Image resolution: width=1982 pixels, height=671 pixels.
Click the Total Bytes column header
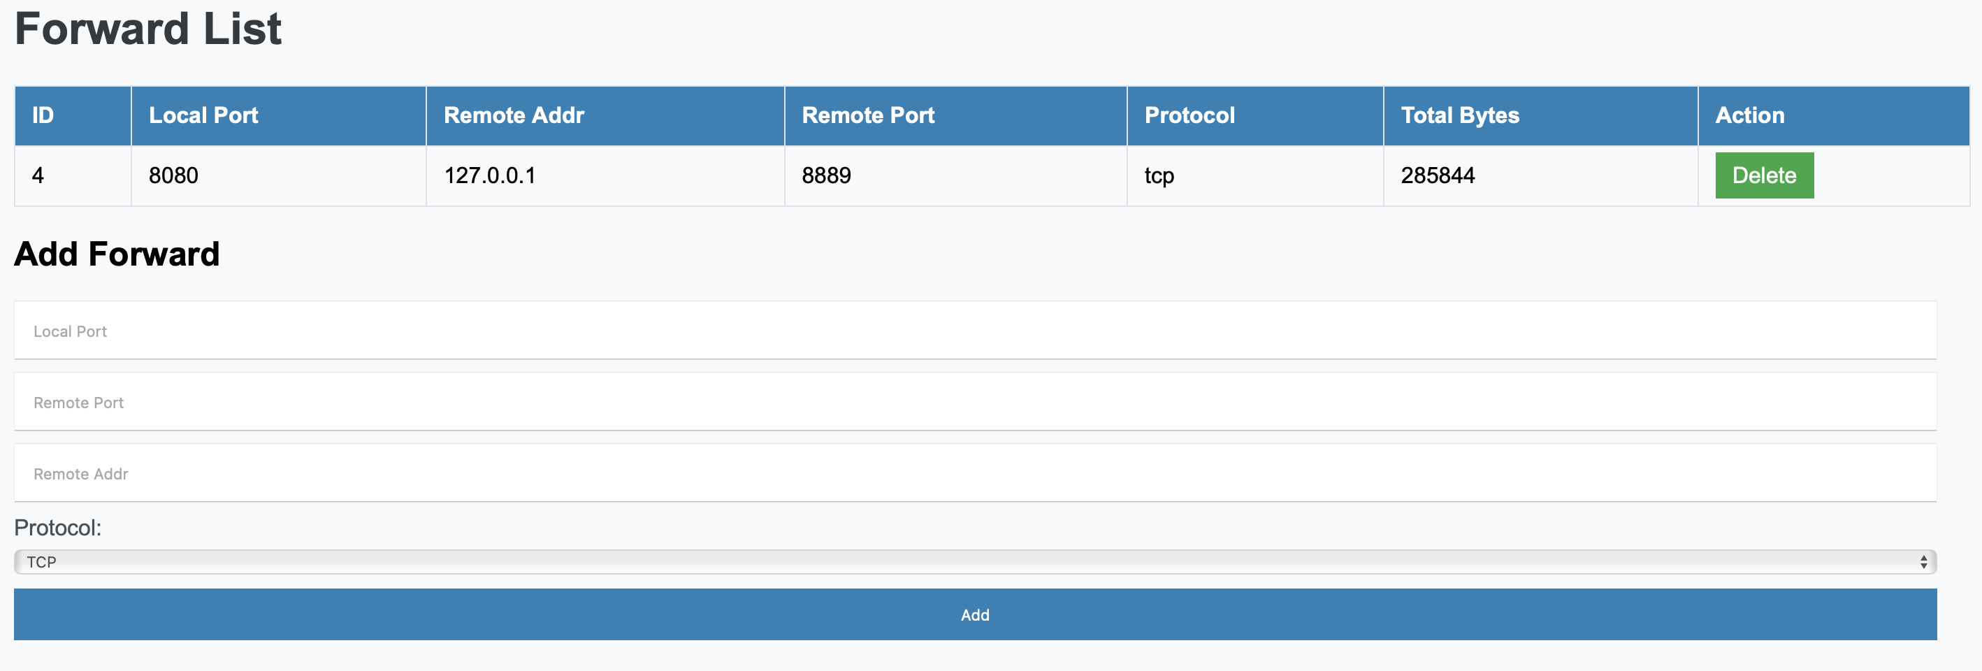1540,115
